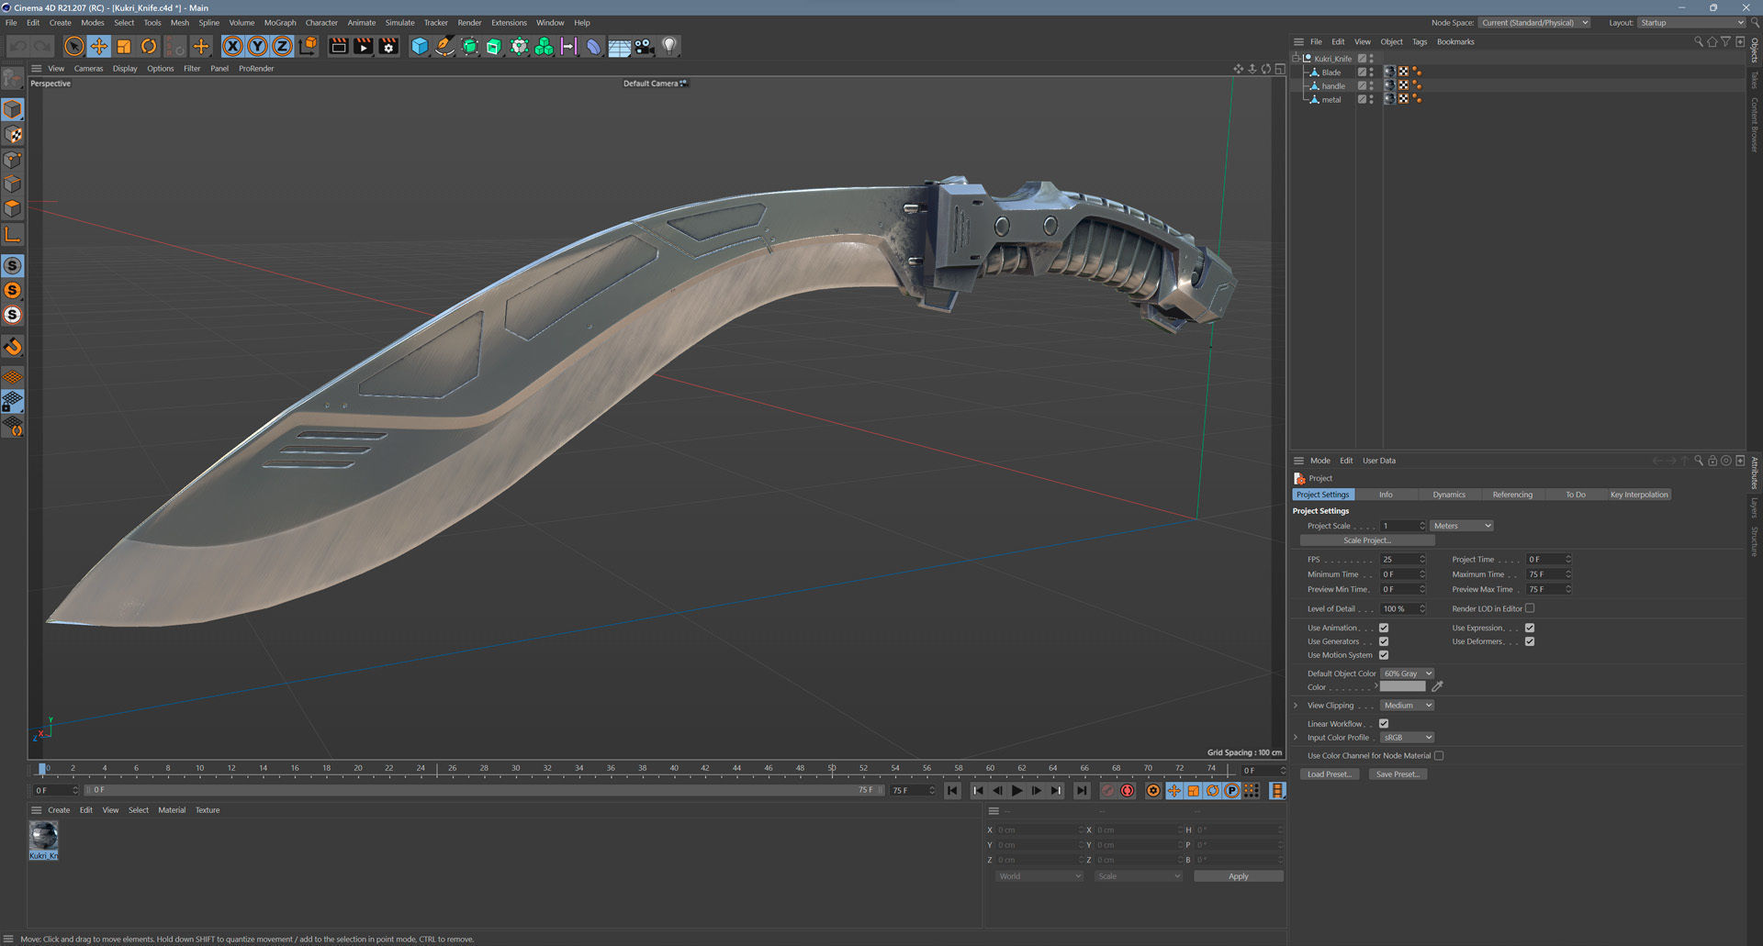Click Scale Project button
This screenshot has width=1763, height=946.
tap(1367, 540)
